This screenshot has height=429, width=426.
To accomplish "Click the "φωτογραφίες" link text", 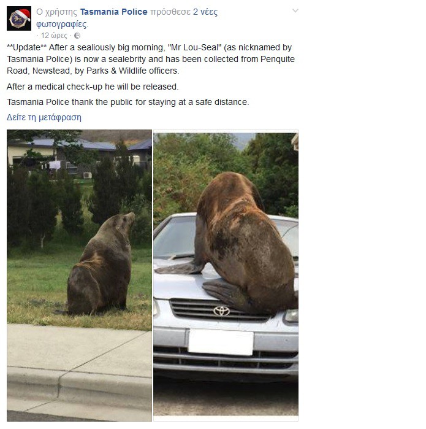I will pyautogui.click(x=61, y=24).
